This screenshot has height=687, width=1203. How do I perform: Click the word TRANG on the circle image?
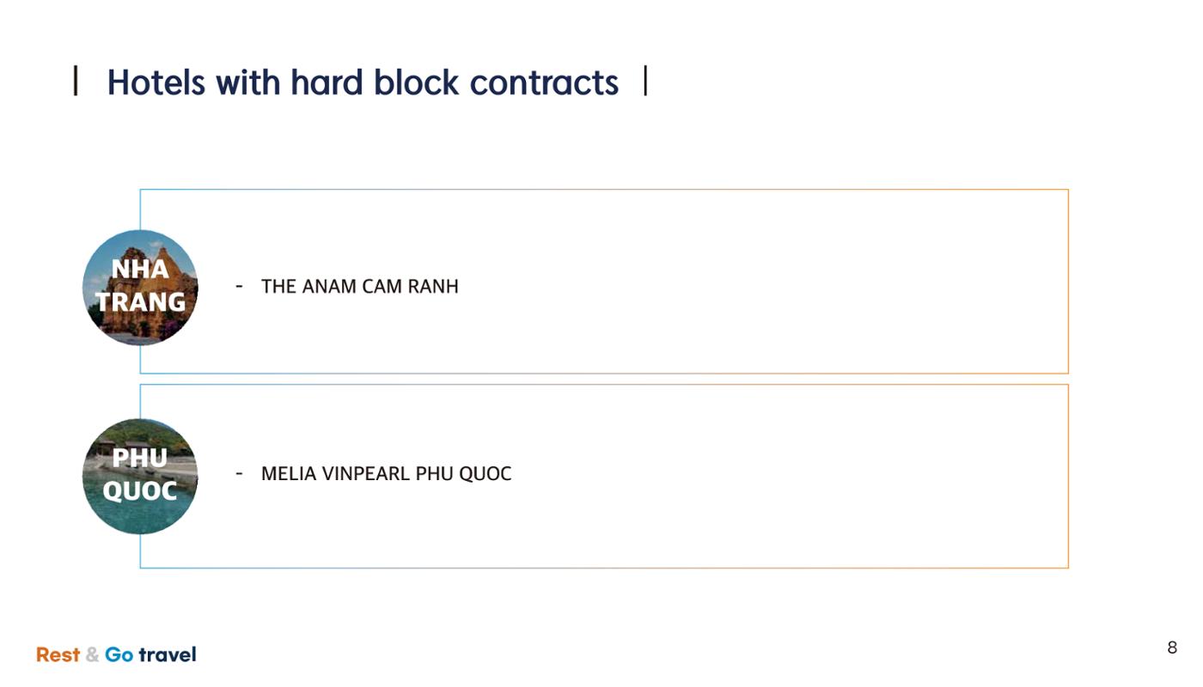pyautogui.click(x=140, y=302)
